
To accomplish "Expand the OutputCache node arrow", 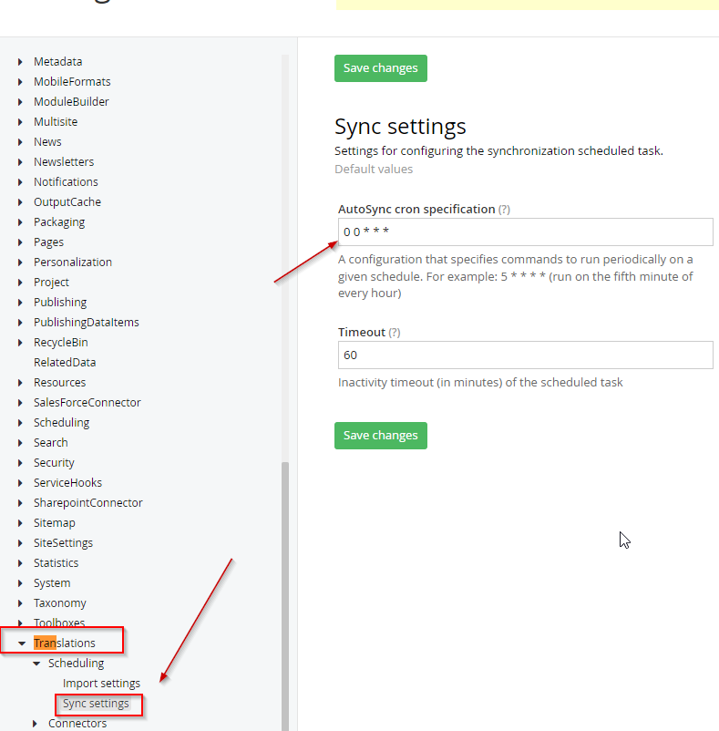I will click(x=20, y=201).
